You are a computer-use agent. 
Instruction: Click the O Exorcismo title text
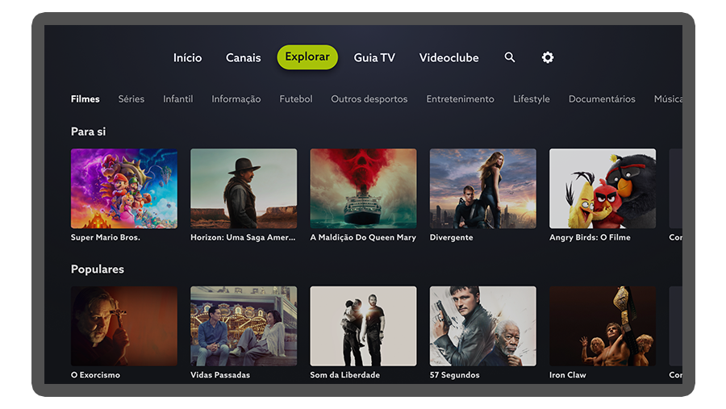tap(95, 375)
